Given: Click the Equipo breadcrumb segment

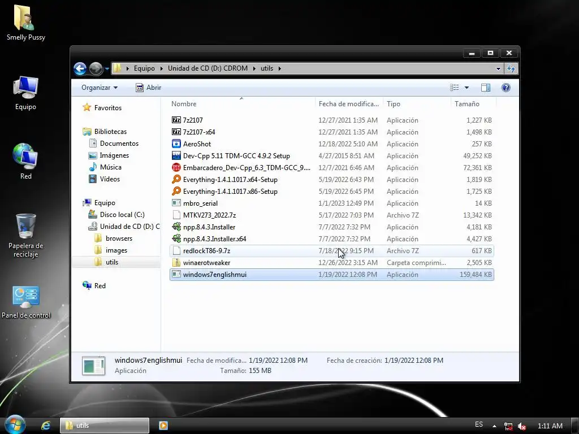Looking at the screenshot, I should pyautogui.click(x=144, y=68).
